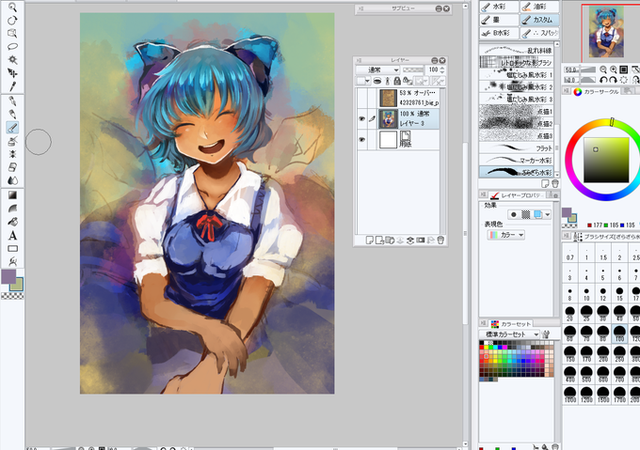
Task: Click the new raster layer icon in the Layer panel
Action: pos(369,241)
